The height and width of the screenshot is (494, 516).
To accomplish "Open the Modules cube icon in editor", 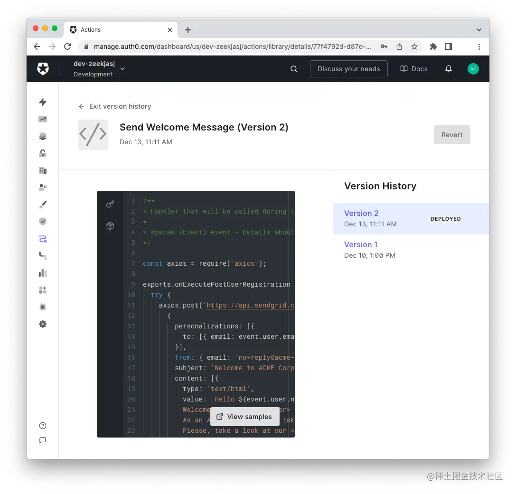I will pyautogui.click(x=110, y=226).
